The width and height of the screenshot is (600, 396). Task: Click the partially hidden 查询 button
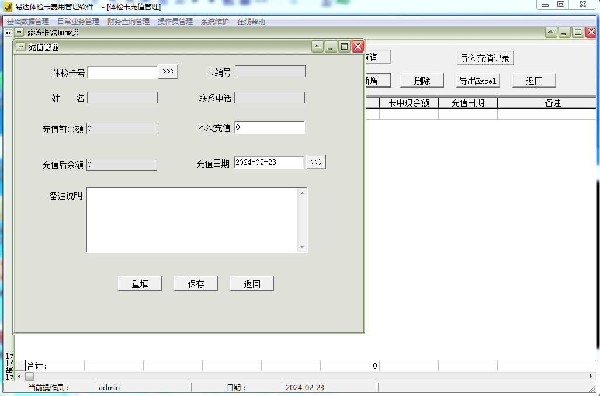(379, 57)
